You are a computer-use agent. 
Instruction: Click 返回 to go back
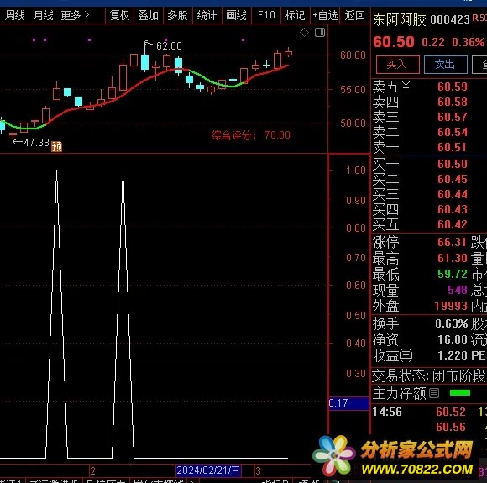click(x=354, y=15)
